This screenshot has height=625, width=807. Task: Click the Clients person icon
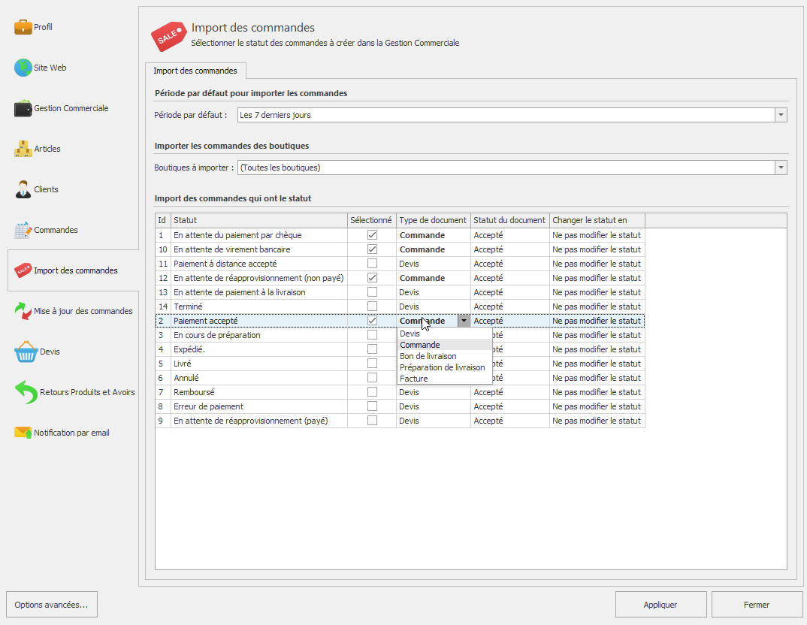point(23,189)
